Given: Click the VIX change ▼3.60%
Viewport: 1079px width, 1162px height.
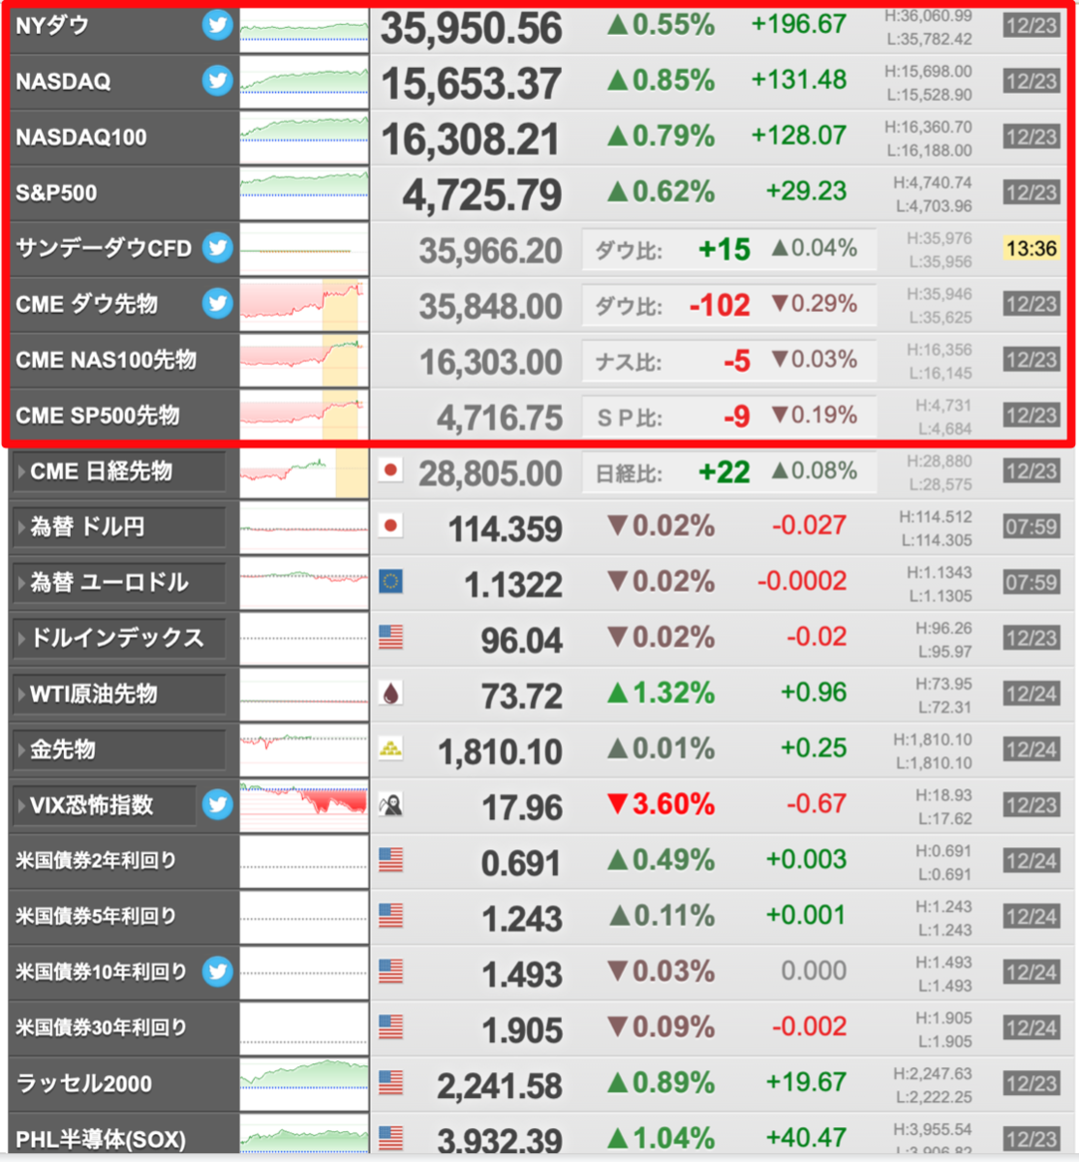Looking at the screenshot, I should click(662, 804).
